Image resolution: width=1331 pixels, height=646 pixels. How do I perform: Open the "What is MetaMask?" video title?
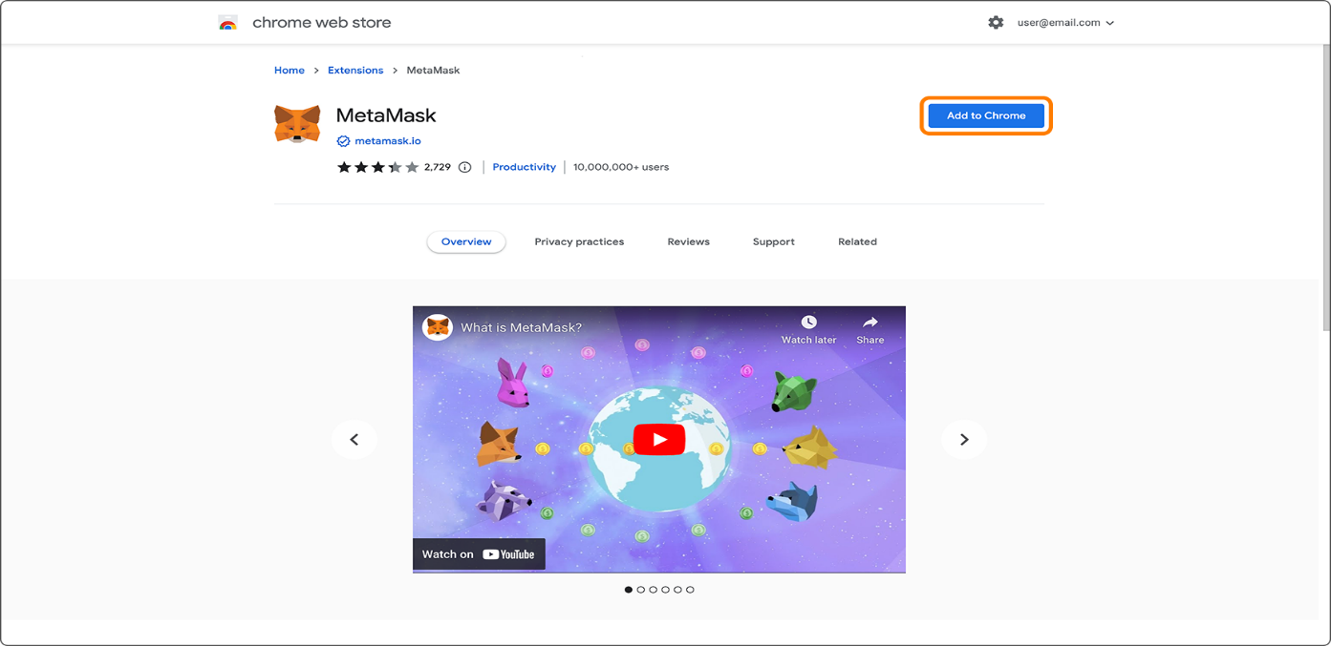pyautogui.click(x=522, y=327)
